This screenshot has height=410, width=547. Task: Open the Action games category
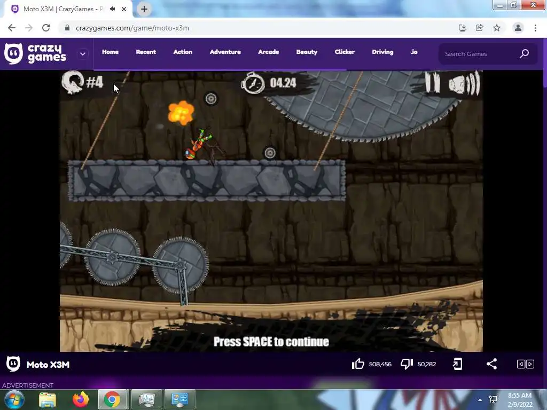183,52
